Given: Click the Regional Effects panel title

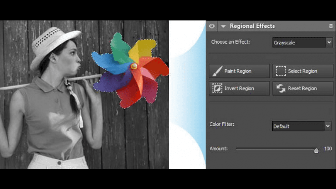Looking at the screenshot, I should point(252,26).
